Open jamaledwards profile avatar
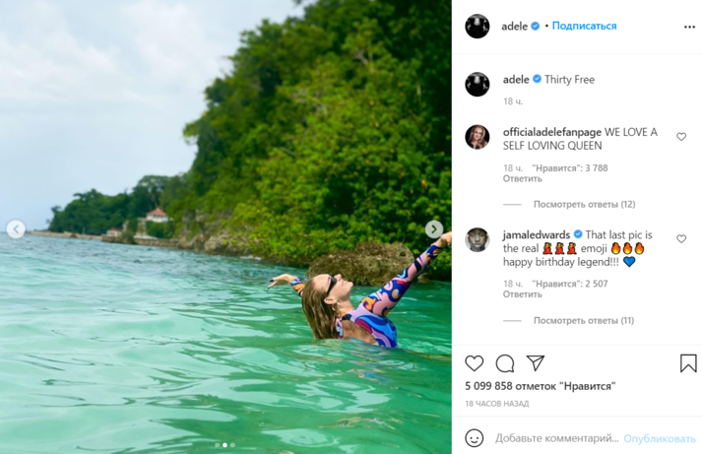Image resolution: width=702 pixels, height=454 pixels. tap(478, 239)
